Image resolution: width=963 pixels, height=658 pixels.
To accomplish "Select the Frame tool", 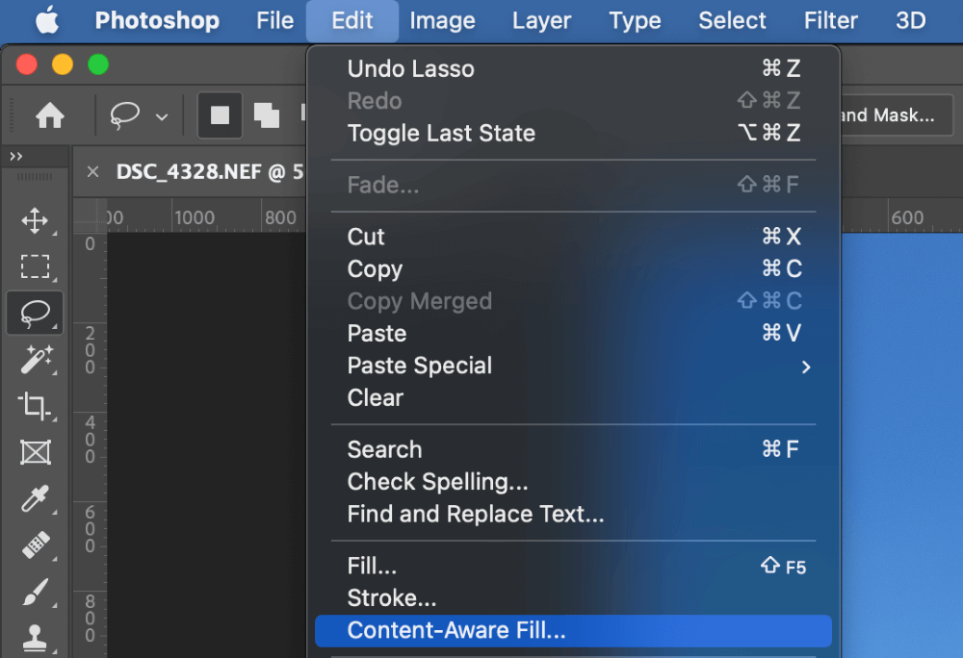I will coord(35,452).
